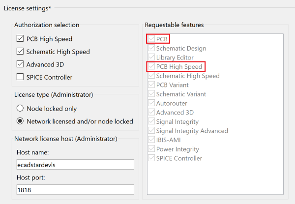The height and width of the screenshot is (204, 295).
Task: Toggle PCB Variant requestable feature
Action: [x=151, y=85]
